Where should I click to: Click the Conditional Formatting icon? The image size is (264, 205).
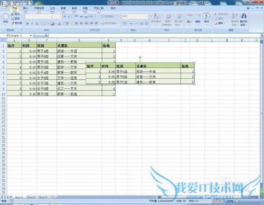click(156, 16)
